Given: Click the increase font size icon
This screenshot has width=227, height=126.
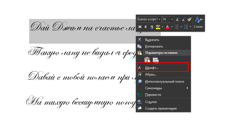Looking at the screenshot, I should (178, 19).
